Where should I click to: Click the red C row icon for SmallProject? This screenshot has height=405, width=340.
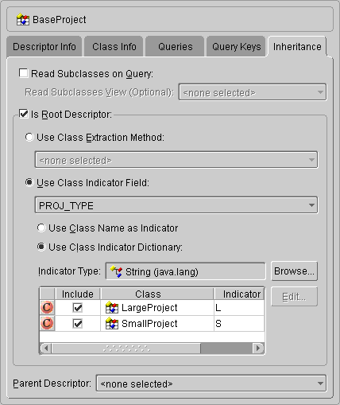(47, 324)
